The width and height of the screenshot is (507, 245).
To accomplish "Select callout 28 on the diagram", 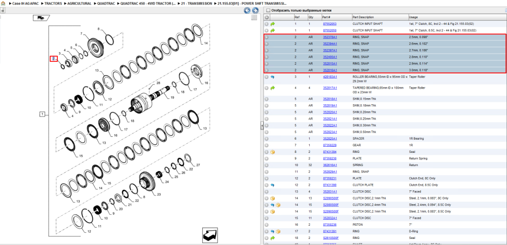I will pos(158,83).
